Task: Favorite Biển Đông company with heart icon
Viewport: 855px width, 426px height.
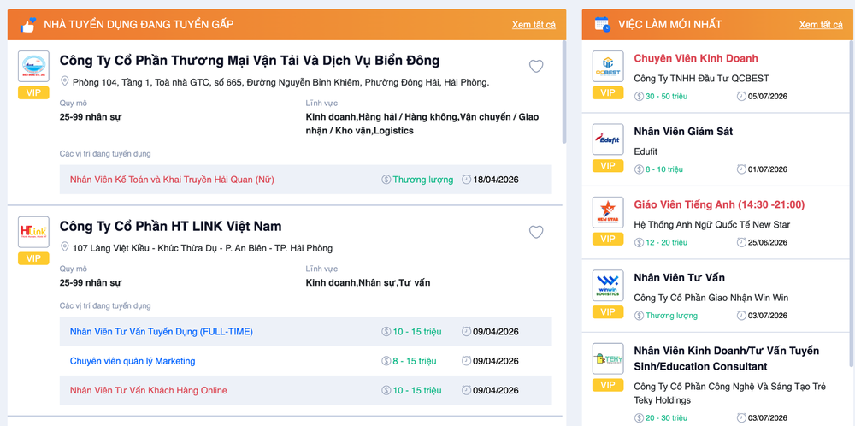Action: click(536, 67)
